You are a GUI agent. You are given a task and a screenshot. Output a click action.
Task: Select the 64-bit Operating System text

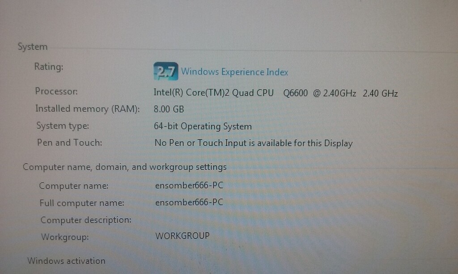203,126
